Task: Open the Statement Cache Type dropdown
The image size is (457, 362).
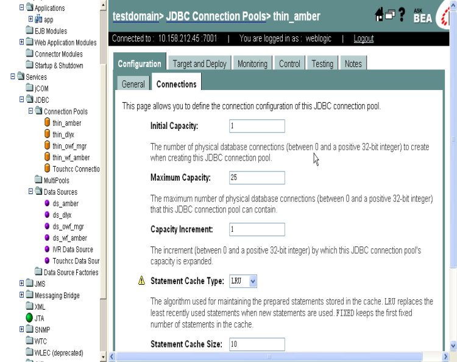Action: pos(253,281)
